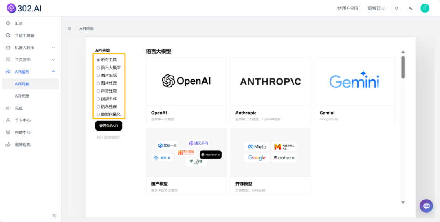This screenshot has width=440, height=222.
Task: Select the 图片生成 radio button
Action: [x=98, y=75]
